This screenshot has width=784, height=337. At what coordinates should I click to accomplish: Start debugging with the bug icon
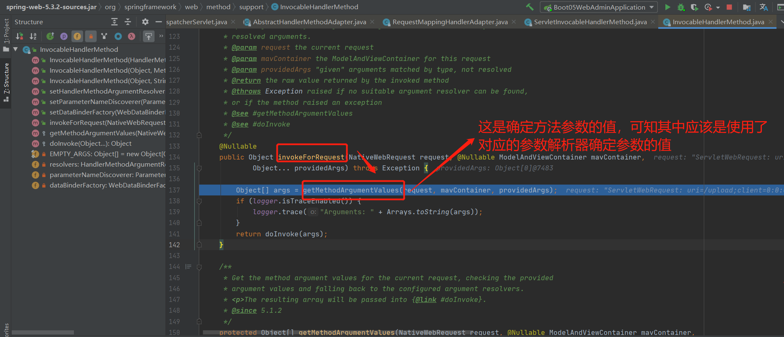tap(681, 7)
